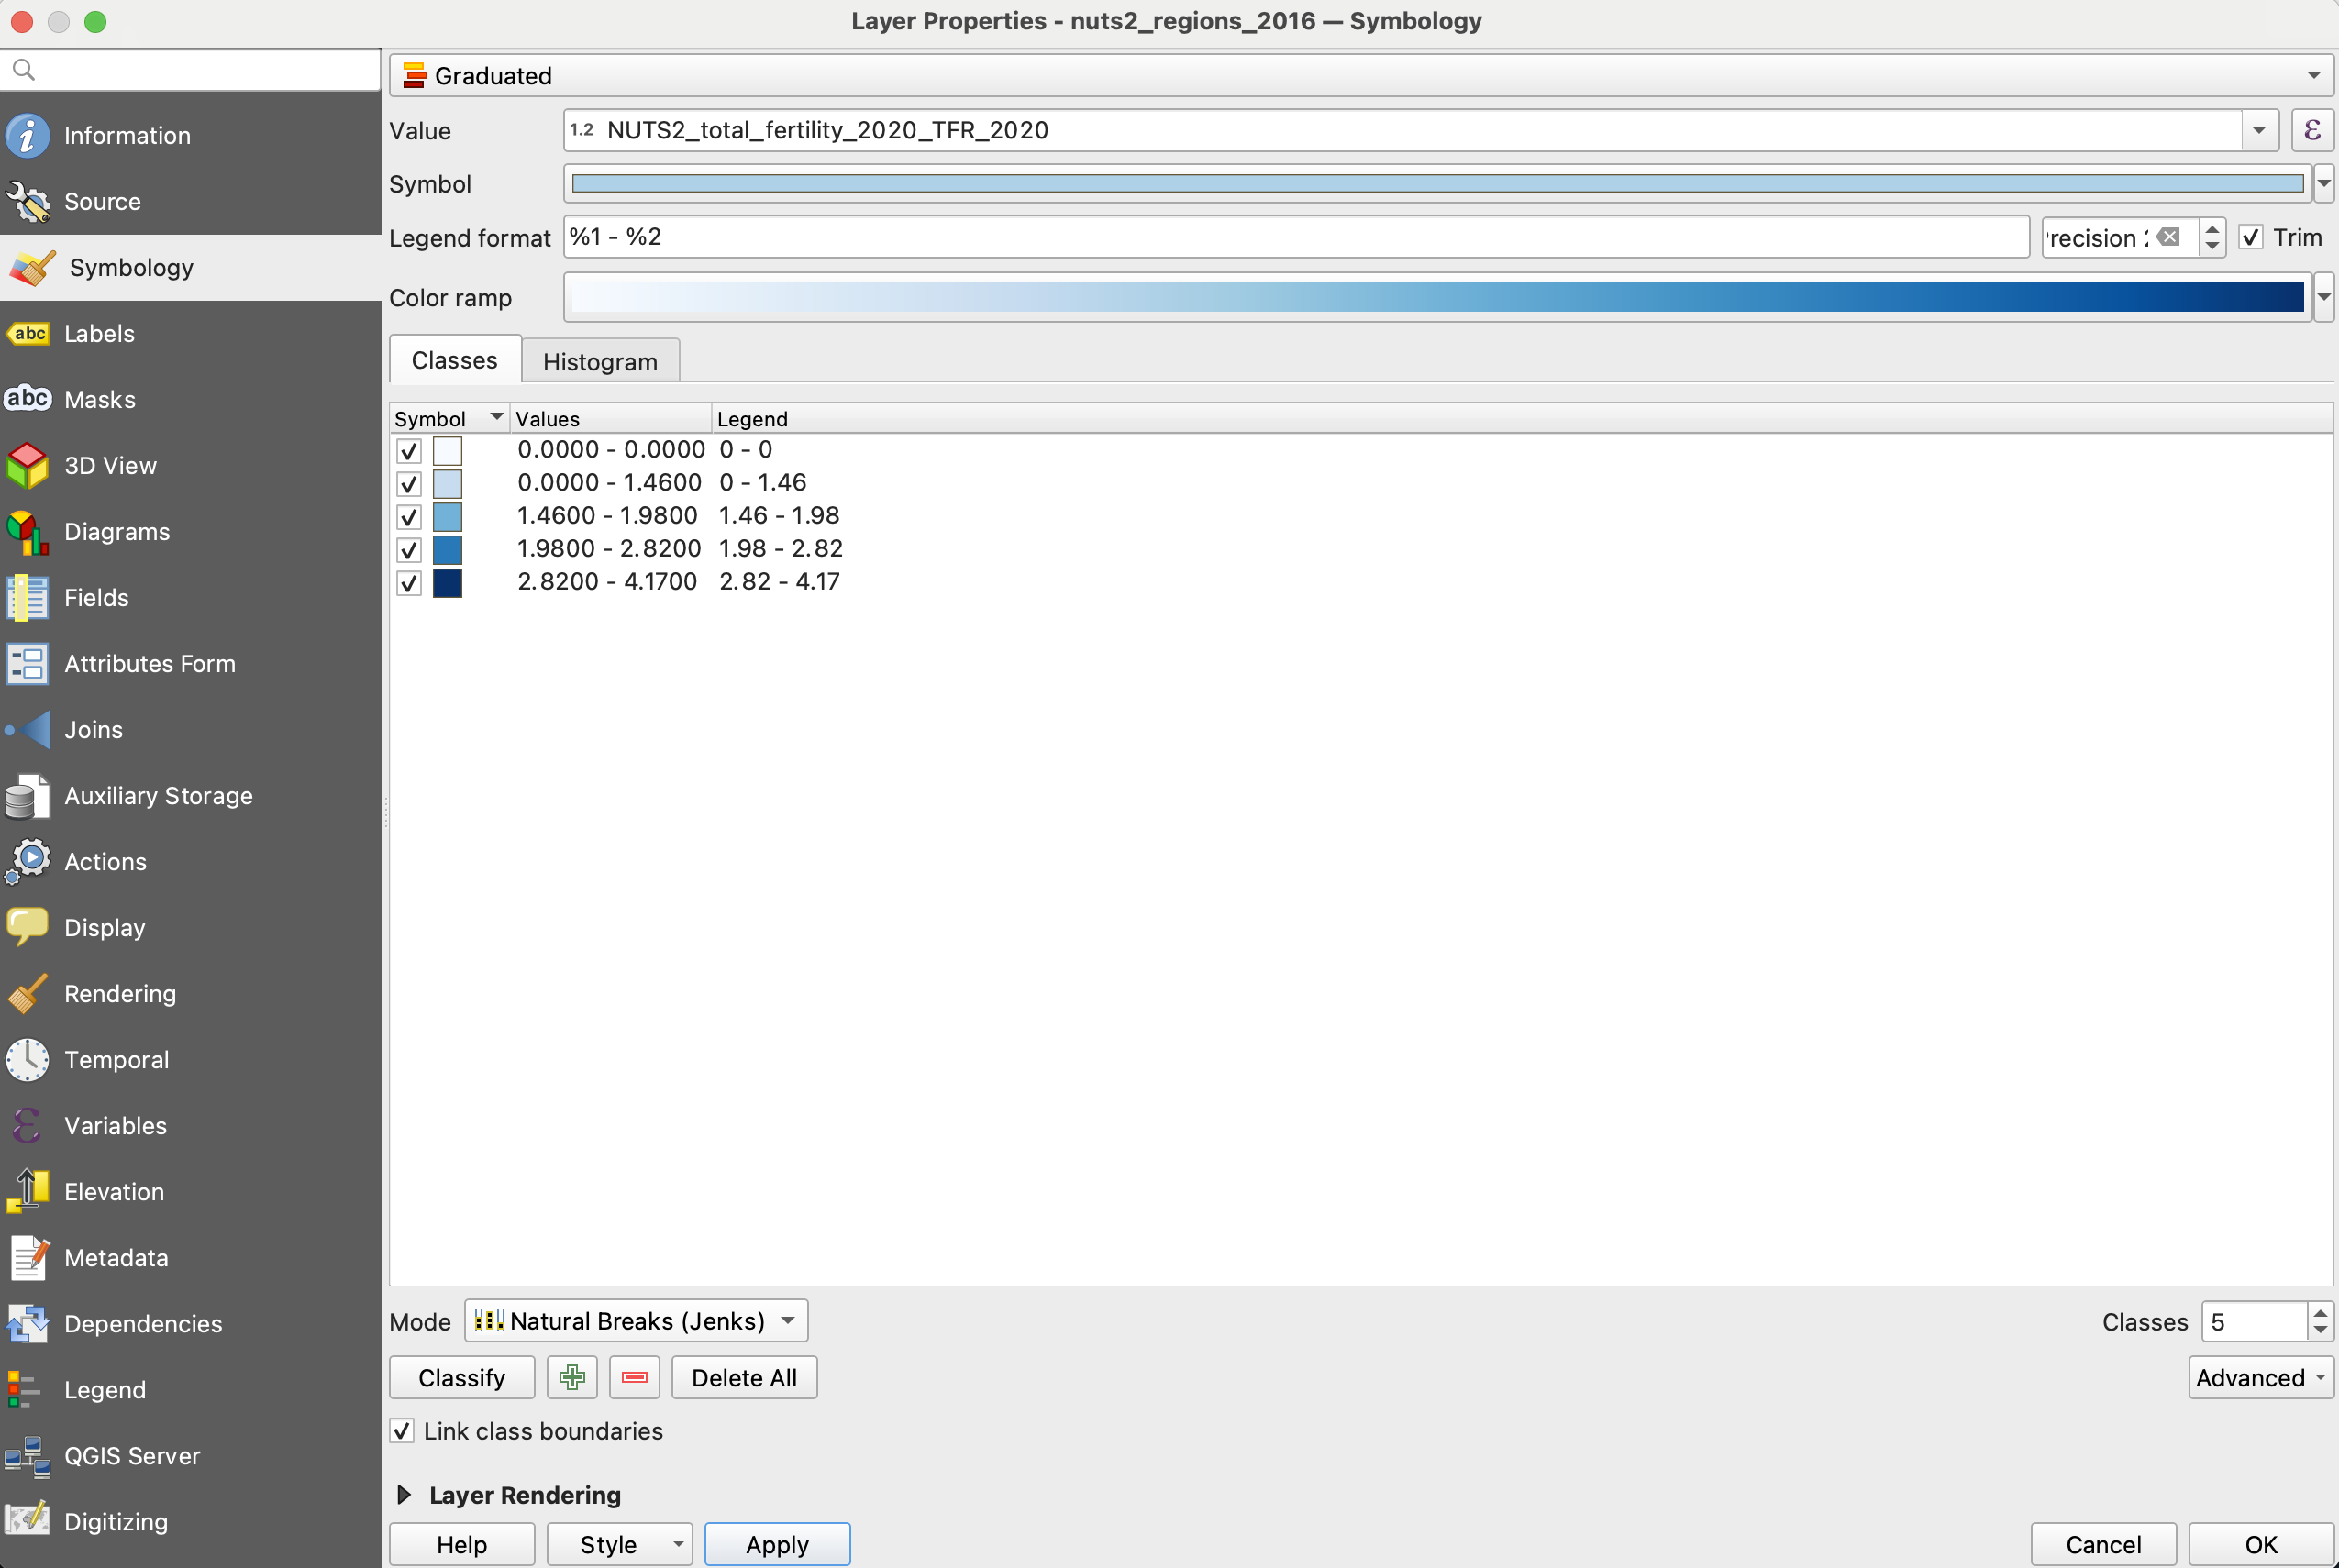2339x1568 pixels.
Task: Open the Temporal clock icon
Action: (x=28, y=1060)
